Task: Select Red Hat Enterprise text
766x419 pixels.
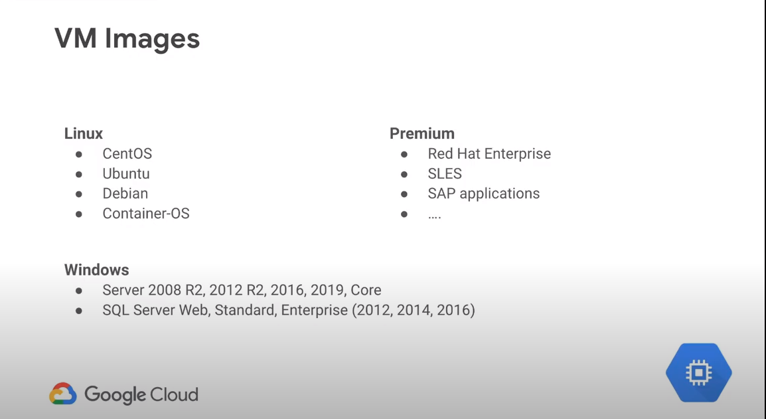Action: click(489, 153)
